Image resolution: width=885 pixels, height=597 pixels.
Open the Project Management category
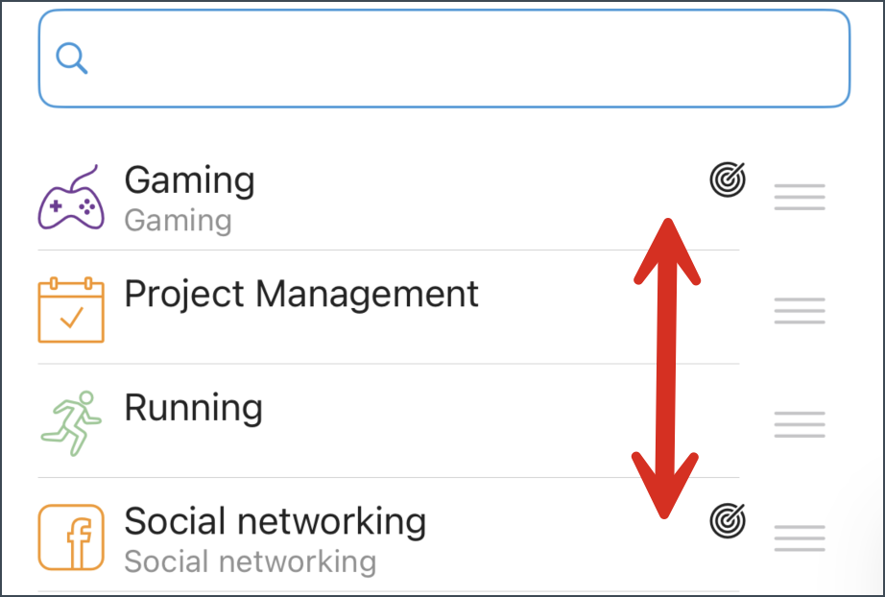(x=300, y=295)
